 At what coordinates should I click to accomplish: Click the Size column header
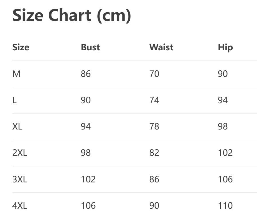(x=21, y=47)
